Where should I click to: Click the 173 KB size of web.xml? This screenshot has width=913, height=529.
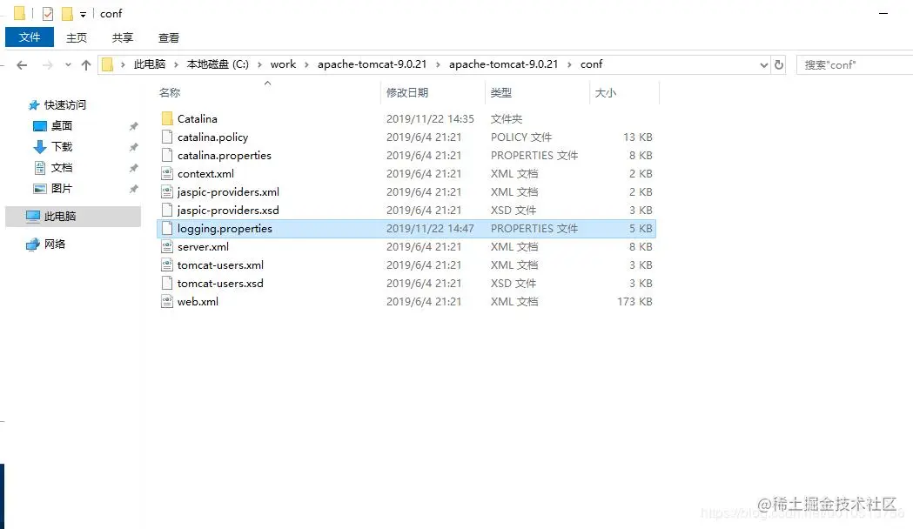(x=634, y=301)
